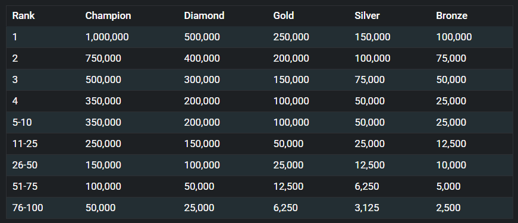The height and width of the screenshot is (223, 518).
Task: Click the 11-25 rank row label
Action: click(x=25, y=144)
